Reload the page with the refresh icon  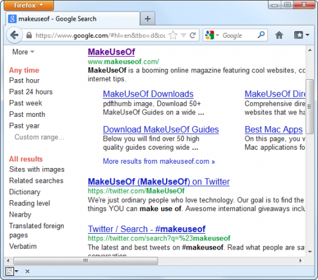coord(193,35)
